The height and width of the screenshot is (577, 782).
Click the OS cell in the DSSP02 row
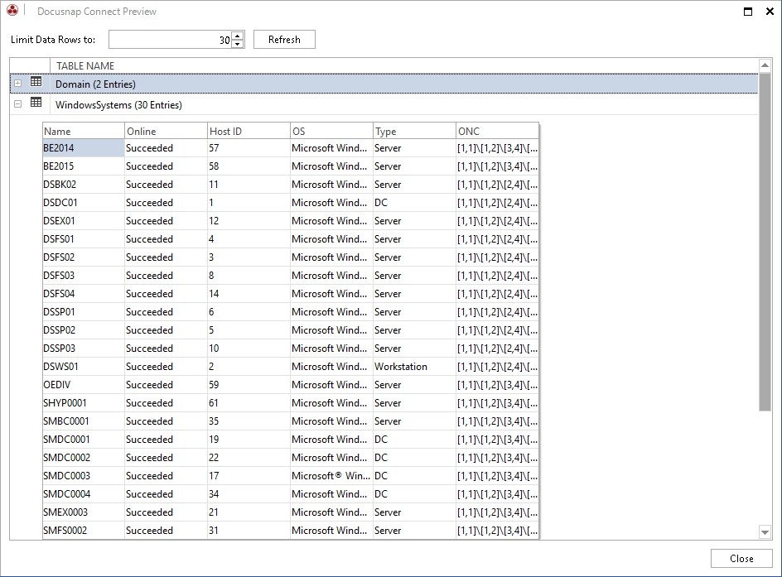[331, 329]
